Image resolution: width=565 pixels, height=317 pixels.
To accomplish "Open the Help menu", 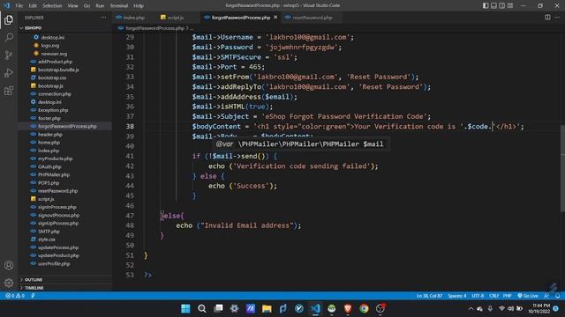I will (139, 6).
